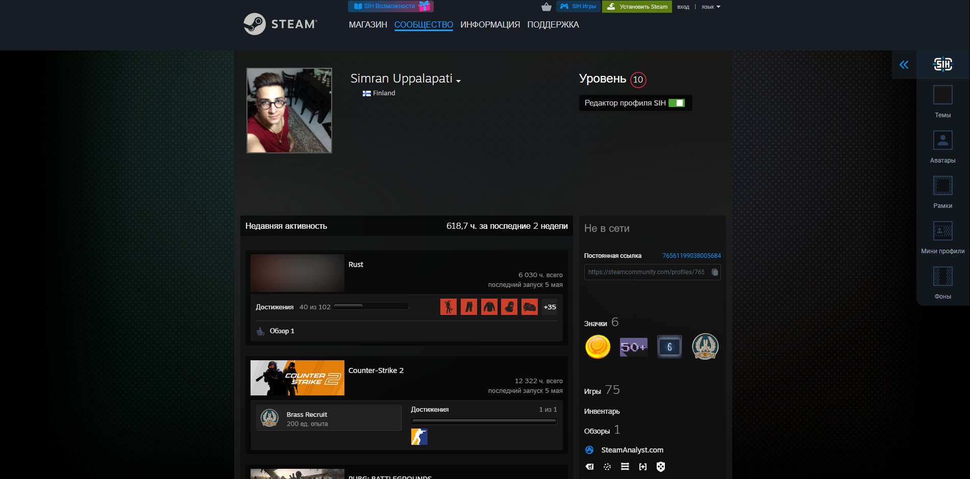Click the 50+ game collector badge
The image size is (970, 479).
[x=633, y=347]
